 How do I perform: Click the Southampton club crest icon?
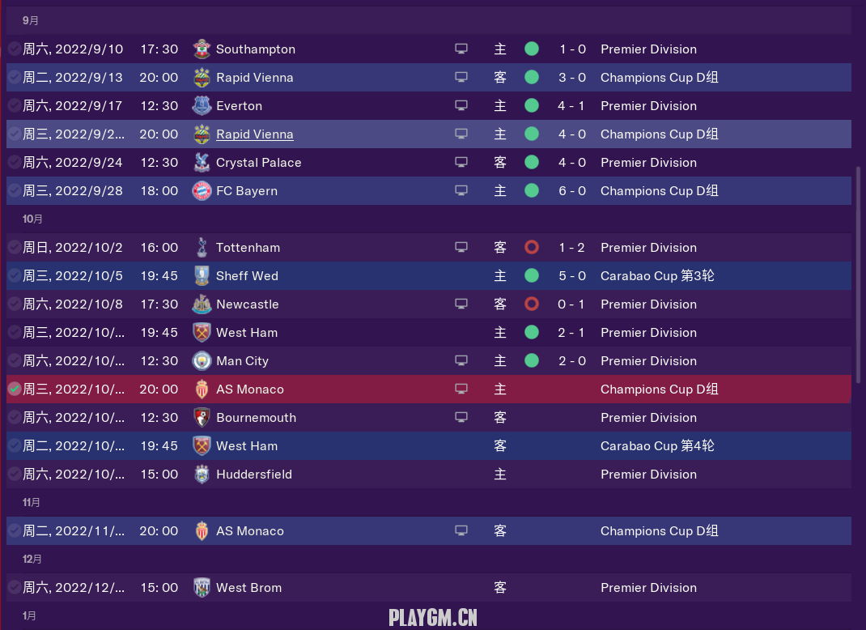click(202, 49)
